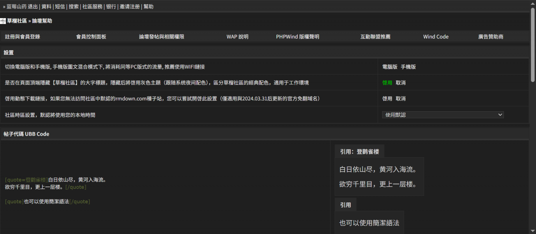Switch to 手機版 mobile layout
Image resolution: width=536 pixels, height=234 pixels.
click(x=408, y=67)
